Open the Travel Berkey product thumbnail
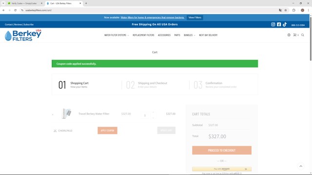The width and height of the screenshot is (312, 175). tap(66, 114)
